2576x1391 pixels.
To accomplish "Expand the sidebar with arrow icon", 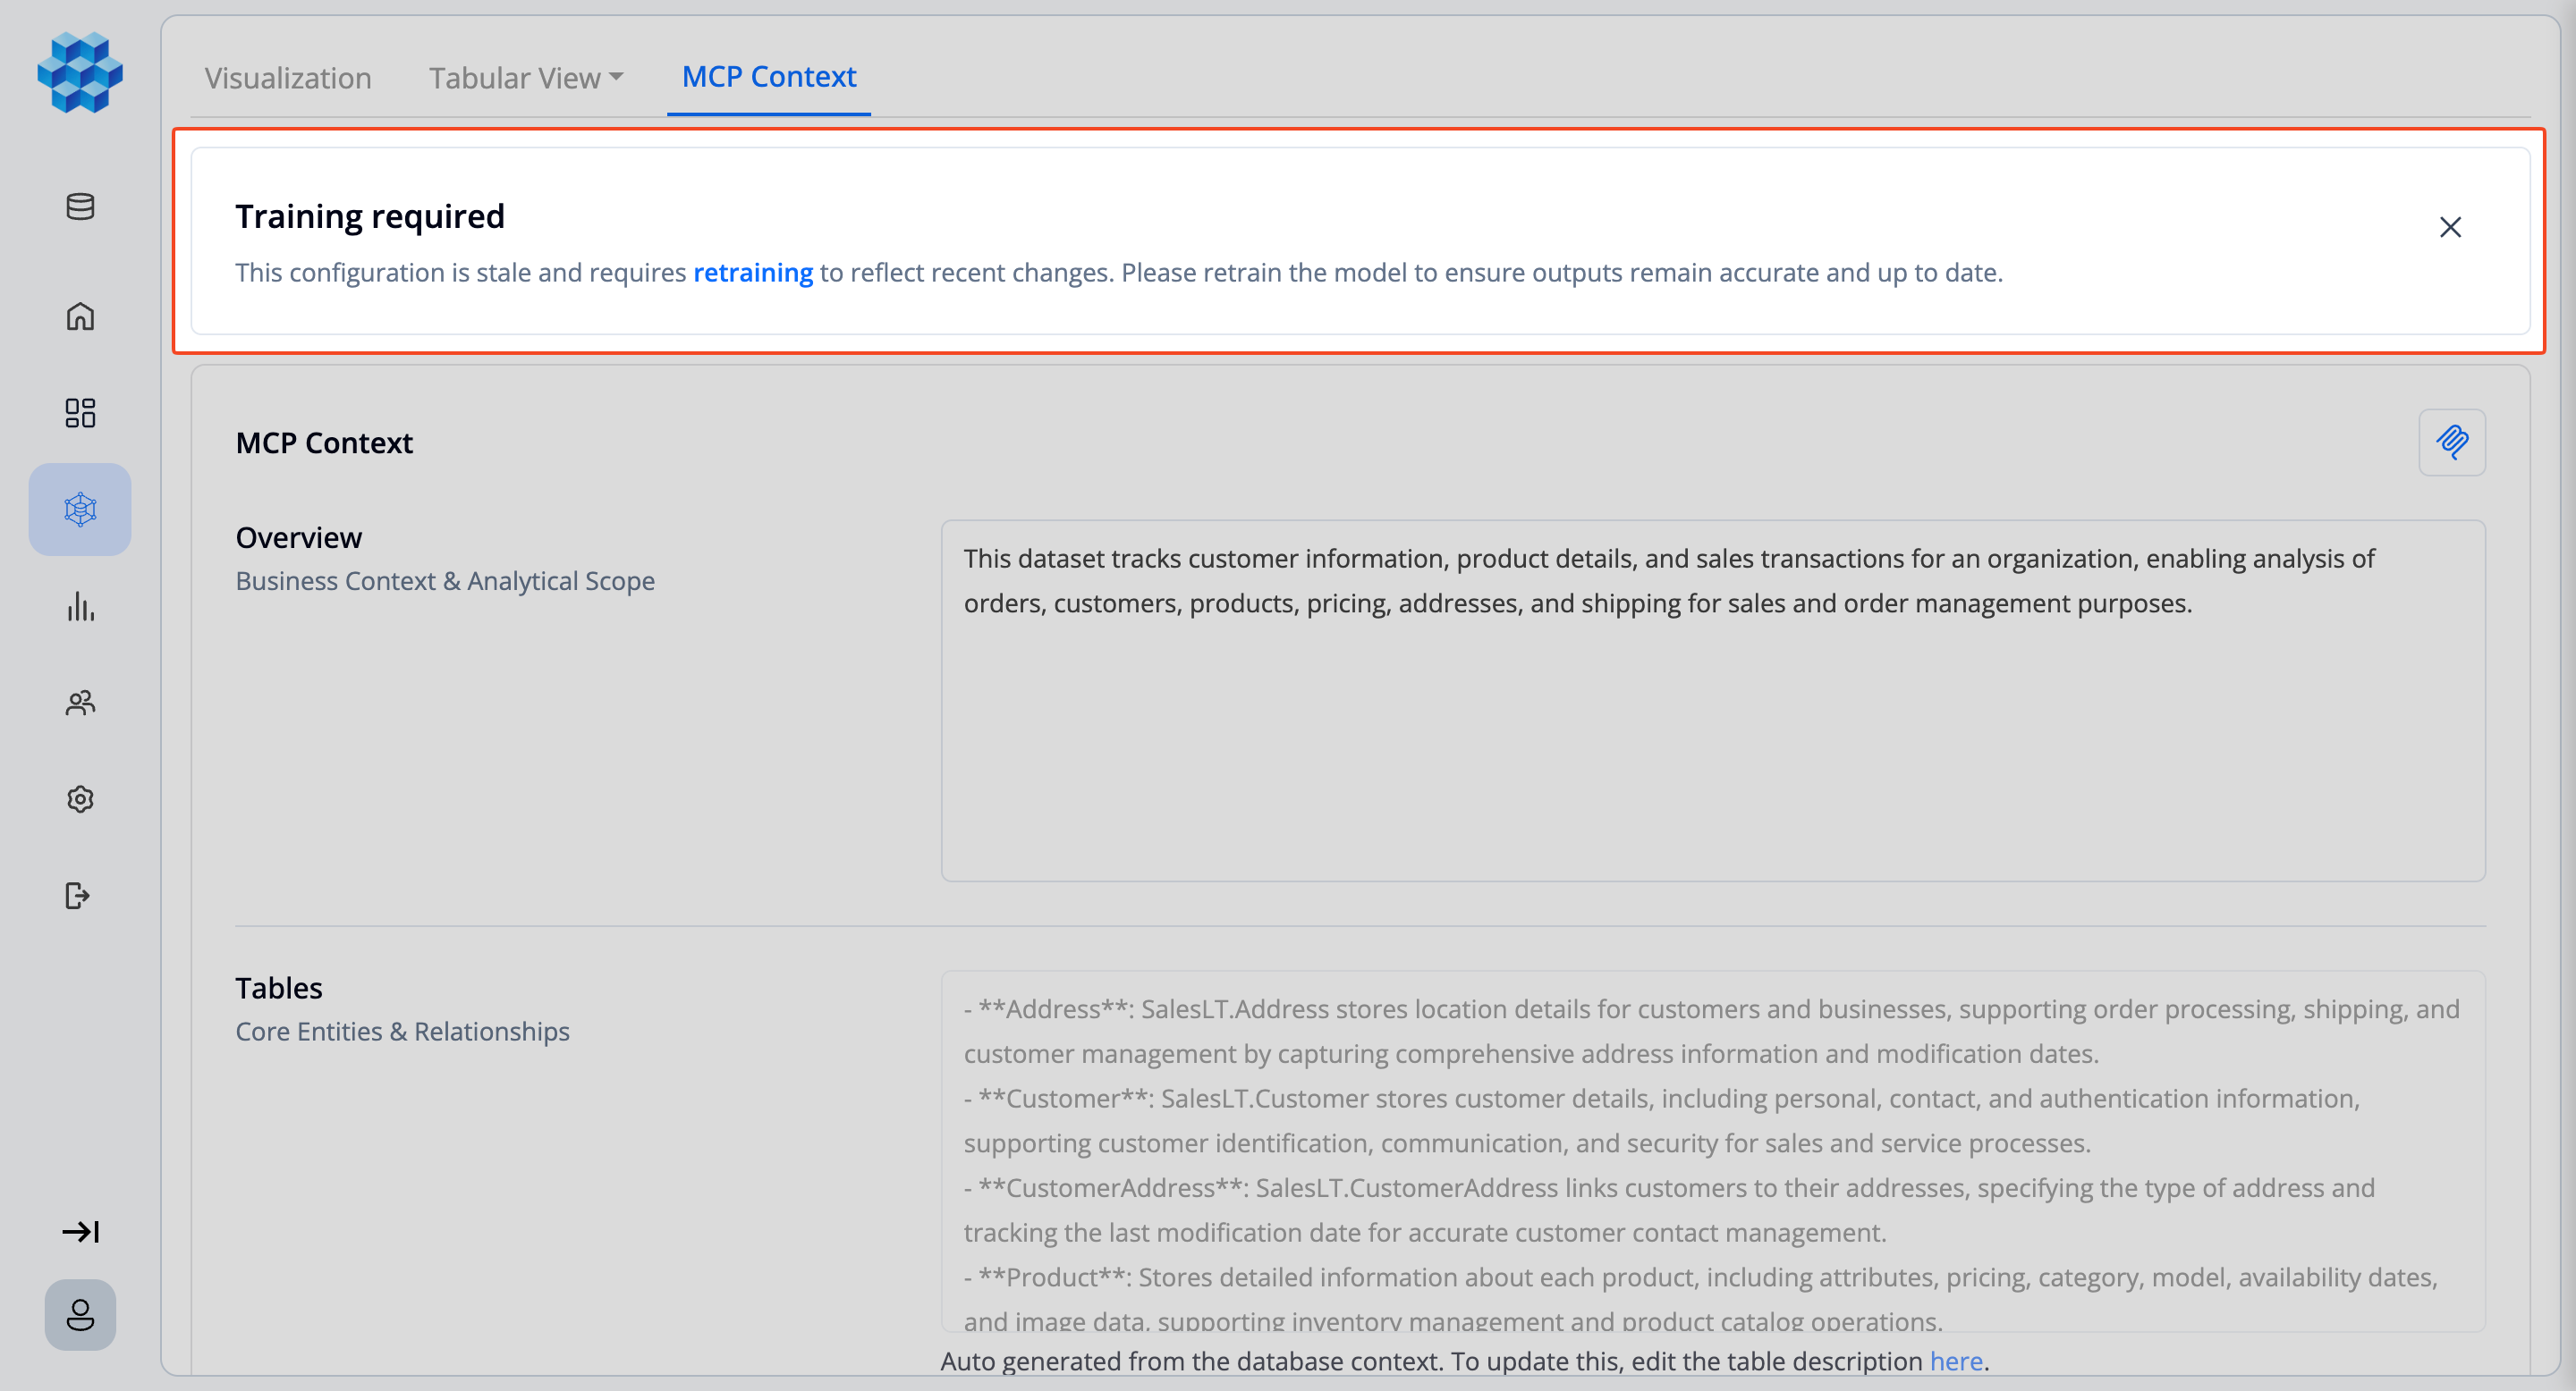I will (x=80, y=1232).
